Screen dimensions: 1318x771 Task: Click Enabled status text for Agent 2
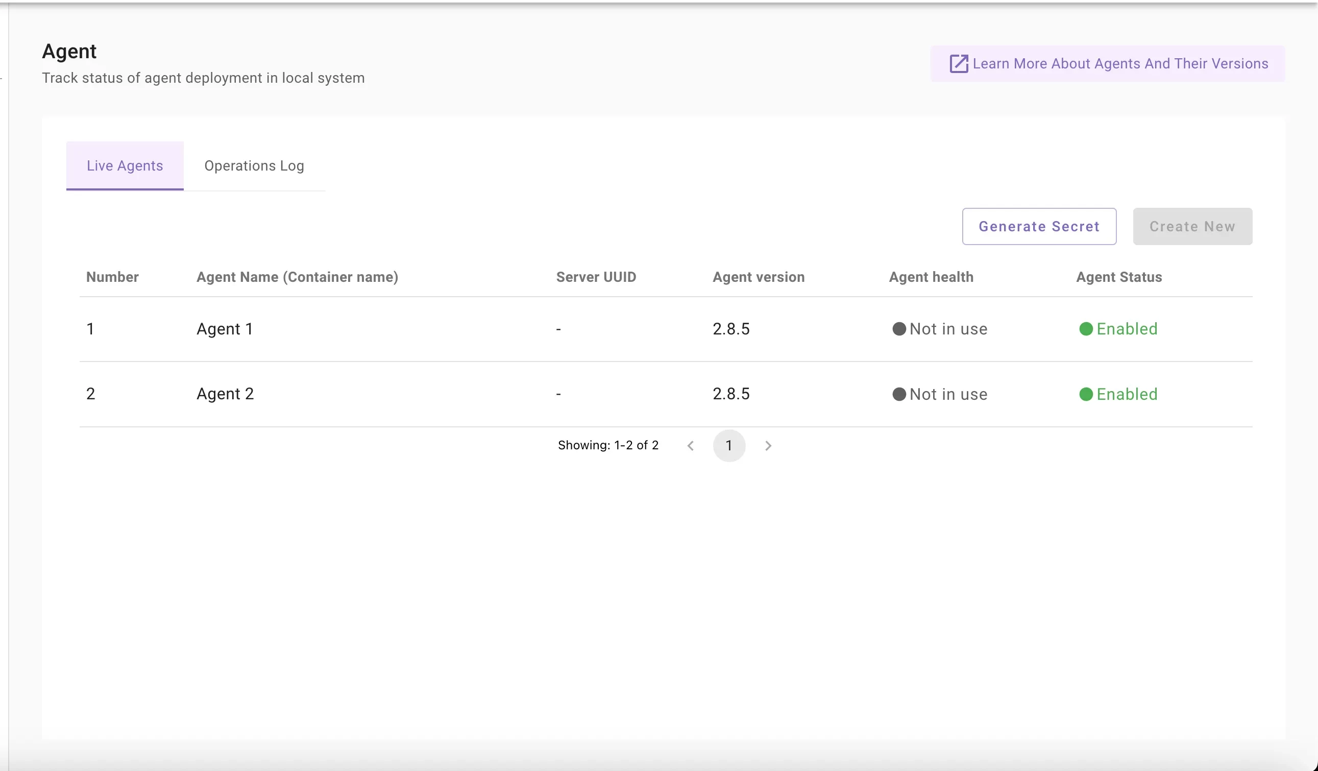click(x=1127, y=394)
